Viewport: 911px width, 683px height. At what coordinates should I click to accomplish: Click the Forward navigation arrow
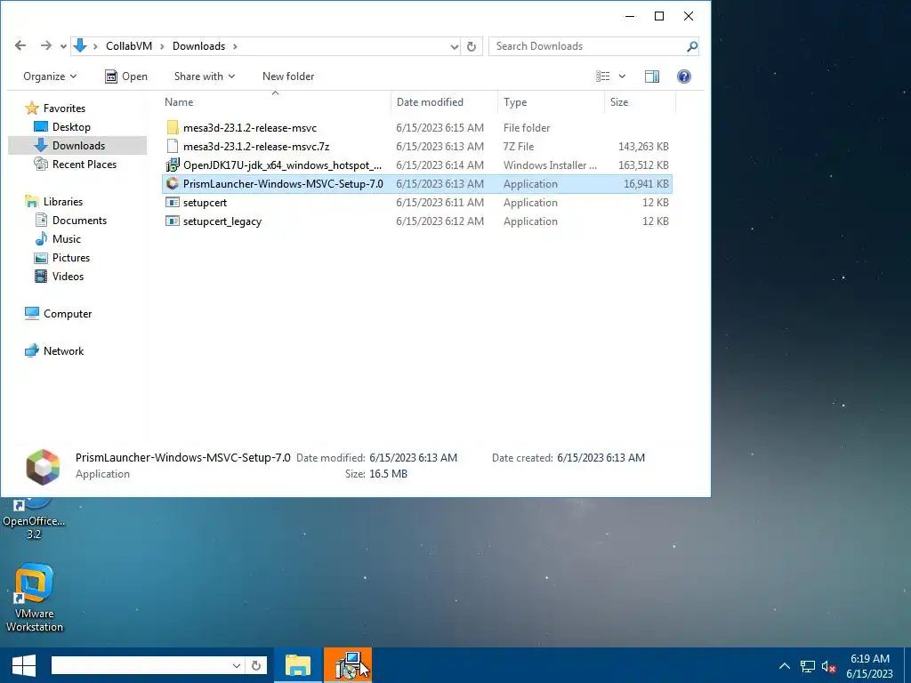46,46
